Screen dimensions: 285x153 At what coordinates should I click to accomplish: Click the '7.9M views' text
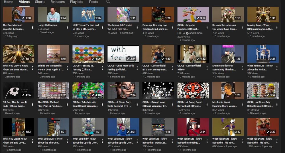pyautogui.click(x=183, y=73)
